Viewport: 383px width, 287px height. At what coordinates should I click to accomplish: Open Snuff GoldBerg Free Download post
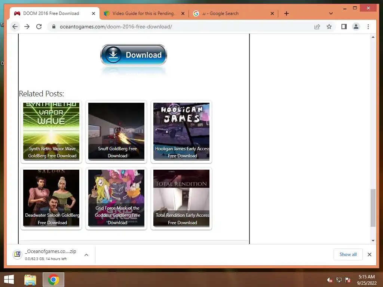pos(116,131)
